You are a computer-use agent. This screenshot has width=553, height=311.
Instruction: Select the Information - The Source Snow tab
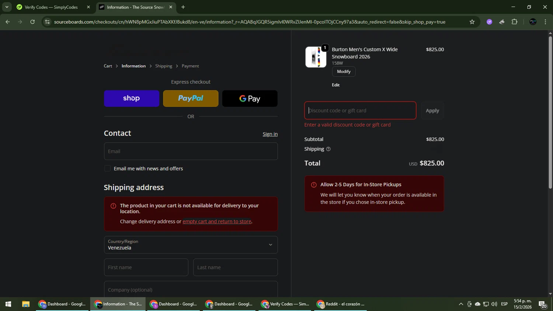point(135,7)
